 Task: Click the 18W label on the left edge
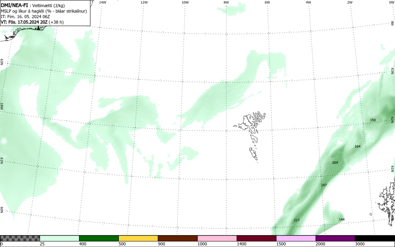(2, 106)
